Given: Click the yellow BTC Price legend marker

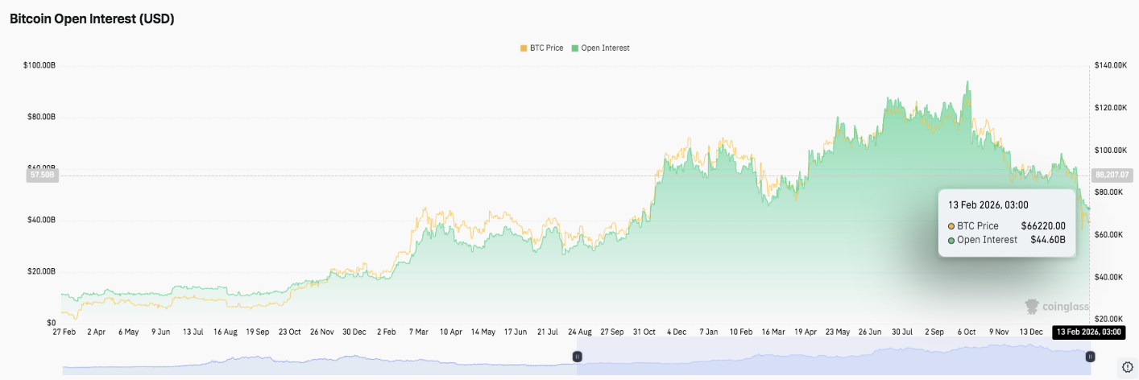Looking at the screenshot, I should pos(524,48).
